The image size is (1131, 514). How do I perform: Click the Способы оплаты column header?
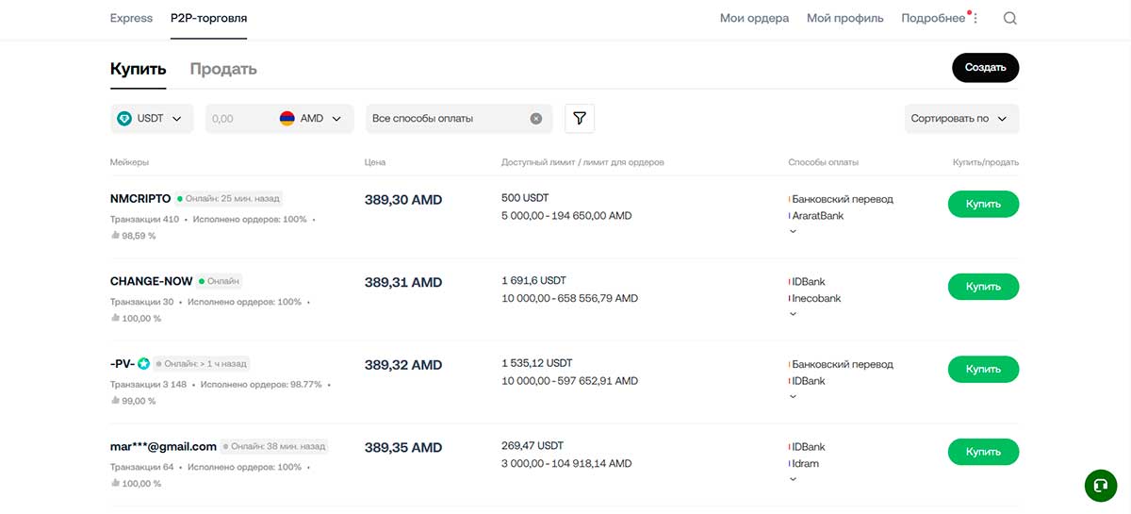click(823, 162)
